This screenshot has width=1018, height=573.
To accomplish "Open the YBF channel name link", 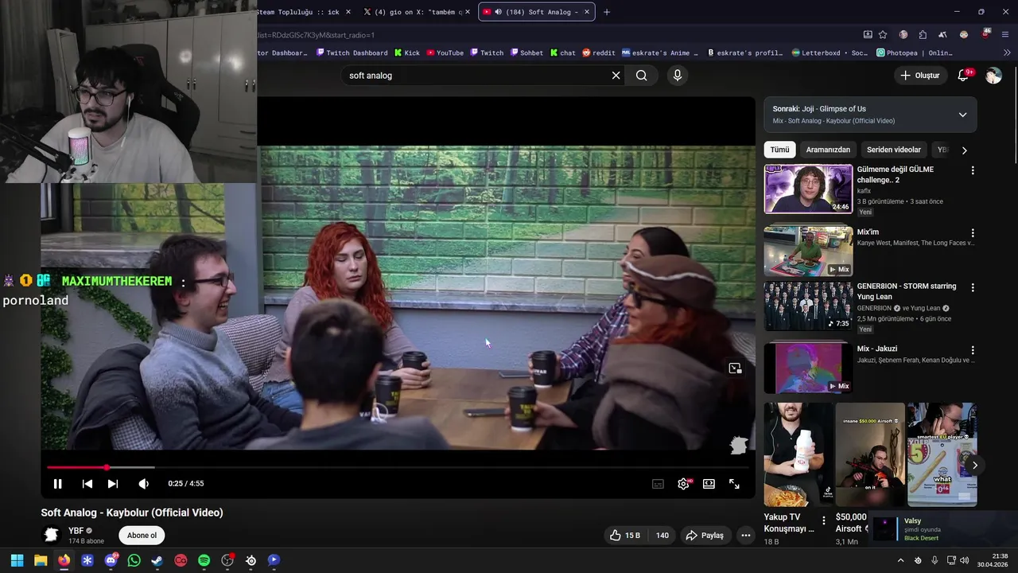I will (76, 531).
